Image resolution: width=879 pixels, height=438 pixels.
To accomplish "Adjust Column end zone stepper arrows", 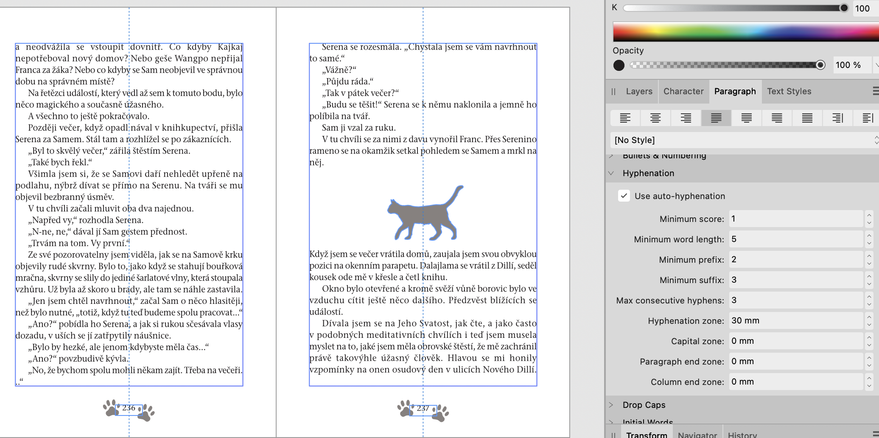I will (869, 382).
